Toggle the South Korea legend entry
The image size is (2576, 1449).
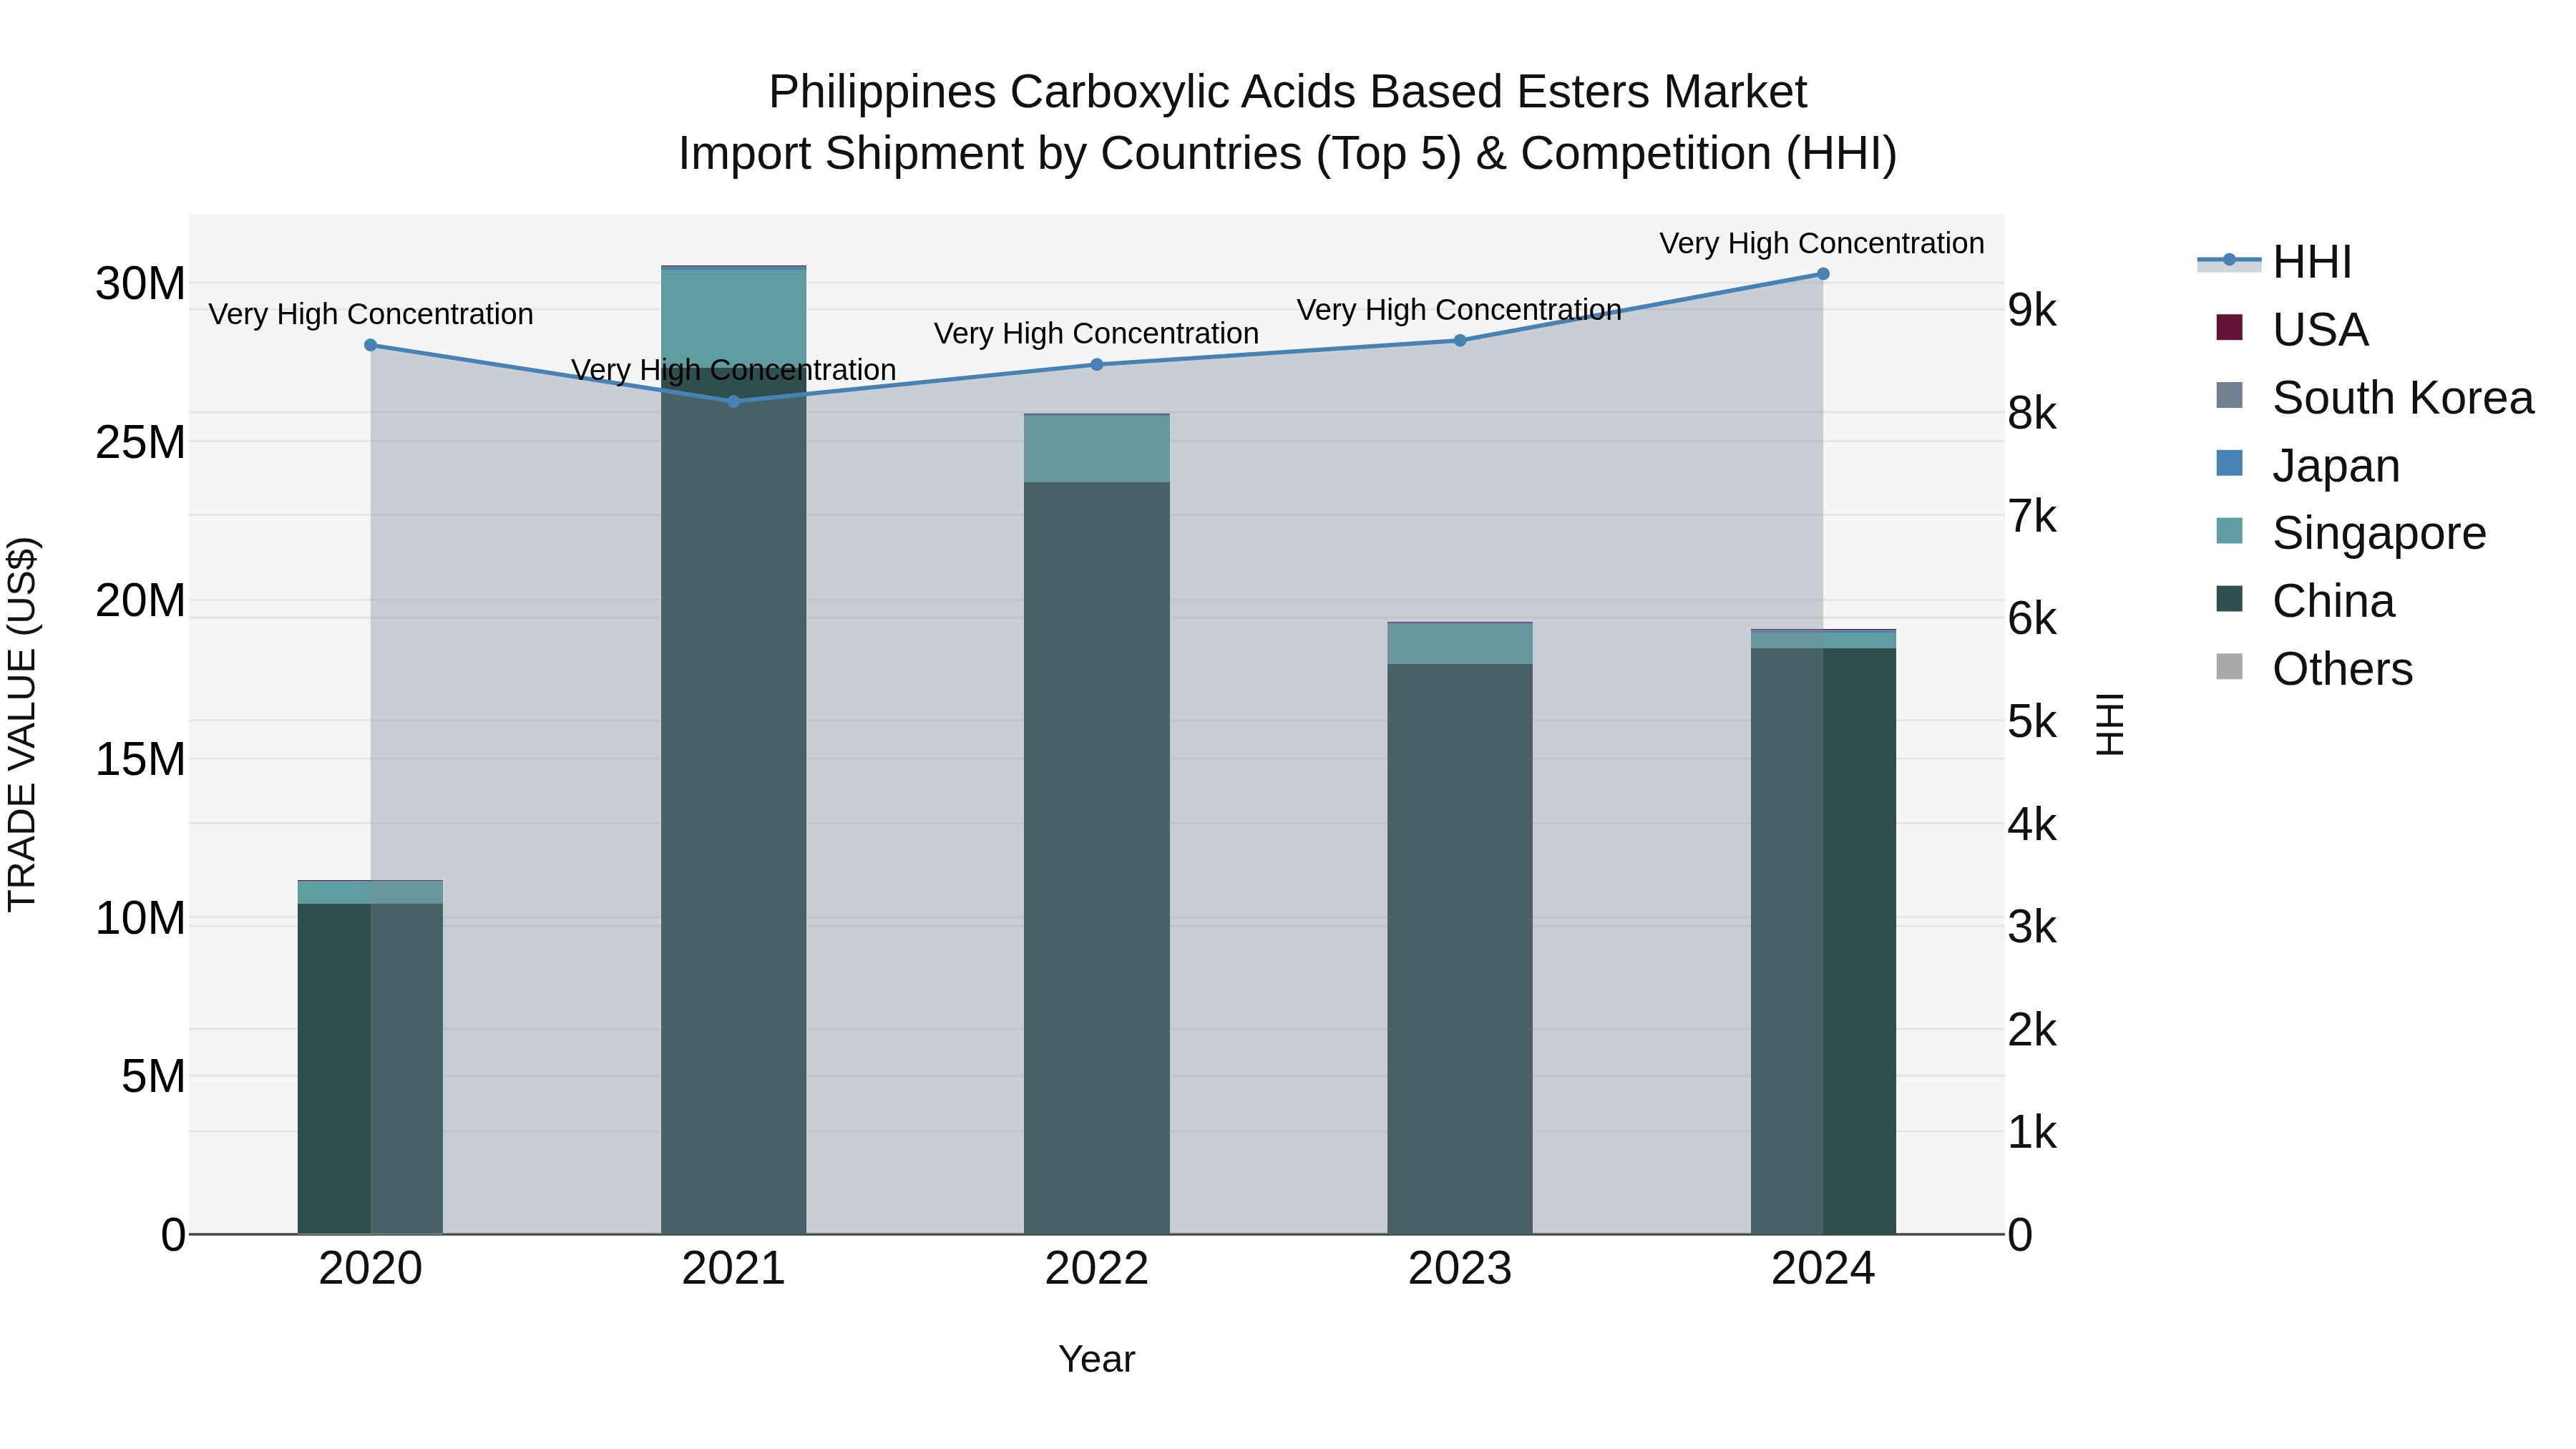click(2374, 397)
